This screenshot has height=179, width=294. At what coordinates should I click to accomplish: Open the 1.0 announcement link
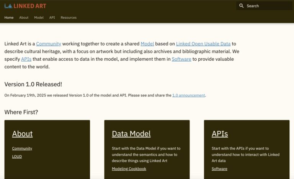[x=189, y=95]
